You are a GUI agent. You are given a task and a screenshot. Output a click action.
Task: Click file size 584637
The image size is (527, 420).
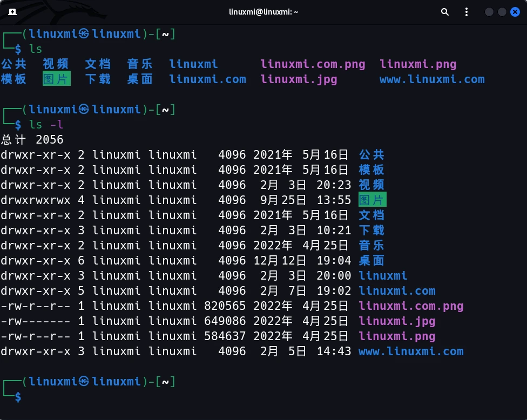coord(225,336)
